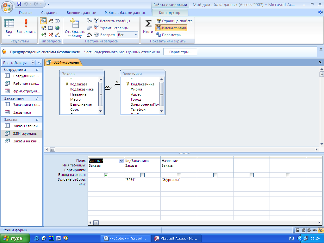Check show box in fourth grid column
This screenshot has width=324, height=243.
pos(215,175)
